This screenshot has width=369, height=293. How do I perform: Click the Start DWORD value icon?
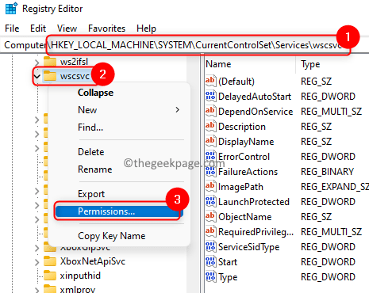coord(210,261)
